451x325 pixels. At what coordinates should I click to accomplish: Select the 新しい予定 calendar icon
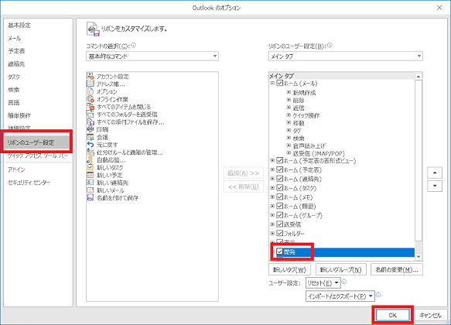point(91,175)
